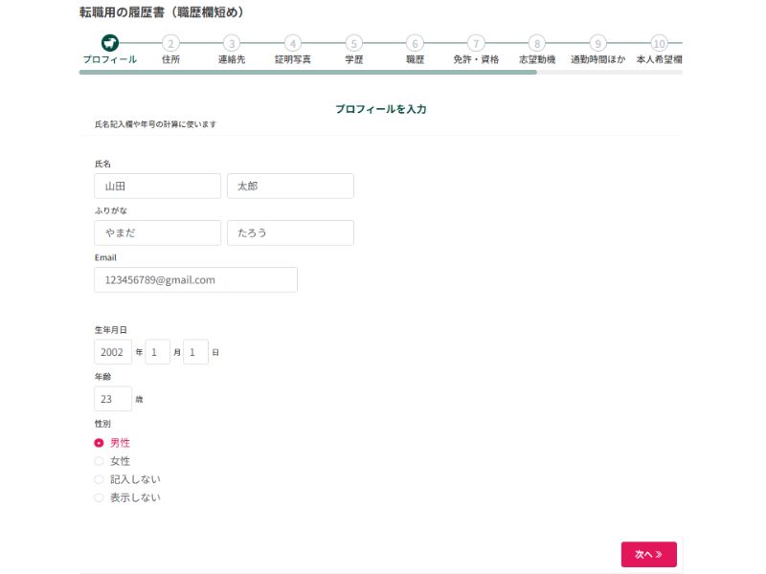Click the ふりがな label
The image size is (766, 574).
click(x=111, y=210)
